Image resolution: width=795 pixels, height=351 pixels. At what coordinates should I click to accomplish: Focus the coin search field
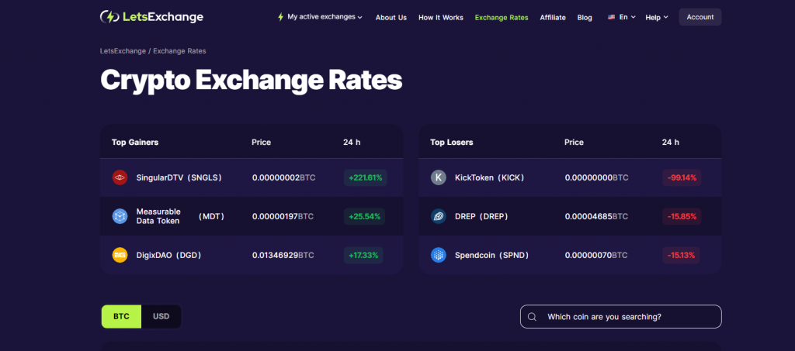click(x=620, y=317)
